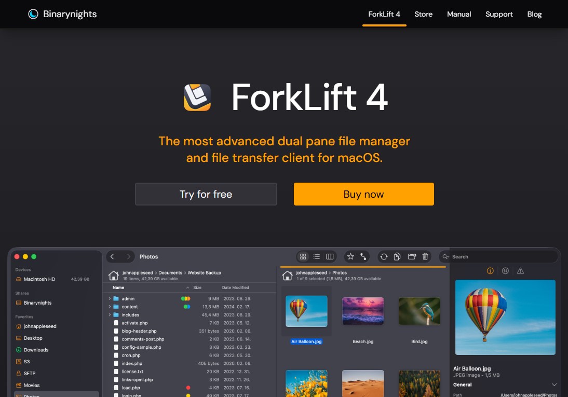The width and height of the screenshot is (568, 397).
Task: Click the content folder color tags
Action: [x=187, y=307]
